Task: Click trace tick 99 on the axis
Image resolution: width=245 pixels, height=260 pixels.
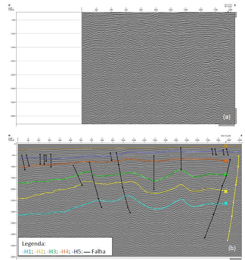Action: (x=28, y=140)
